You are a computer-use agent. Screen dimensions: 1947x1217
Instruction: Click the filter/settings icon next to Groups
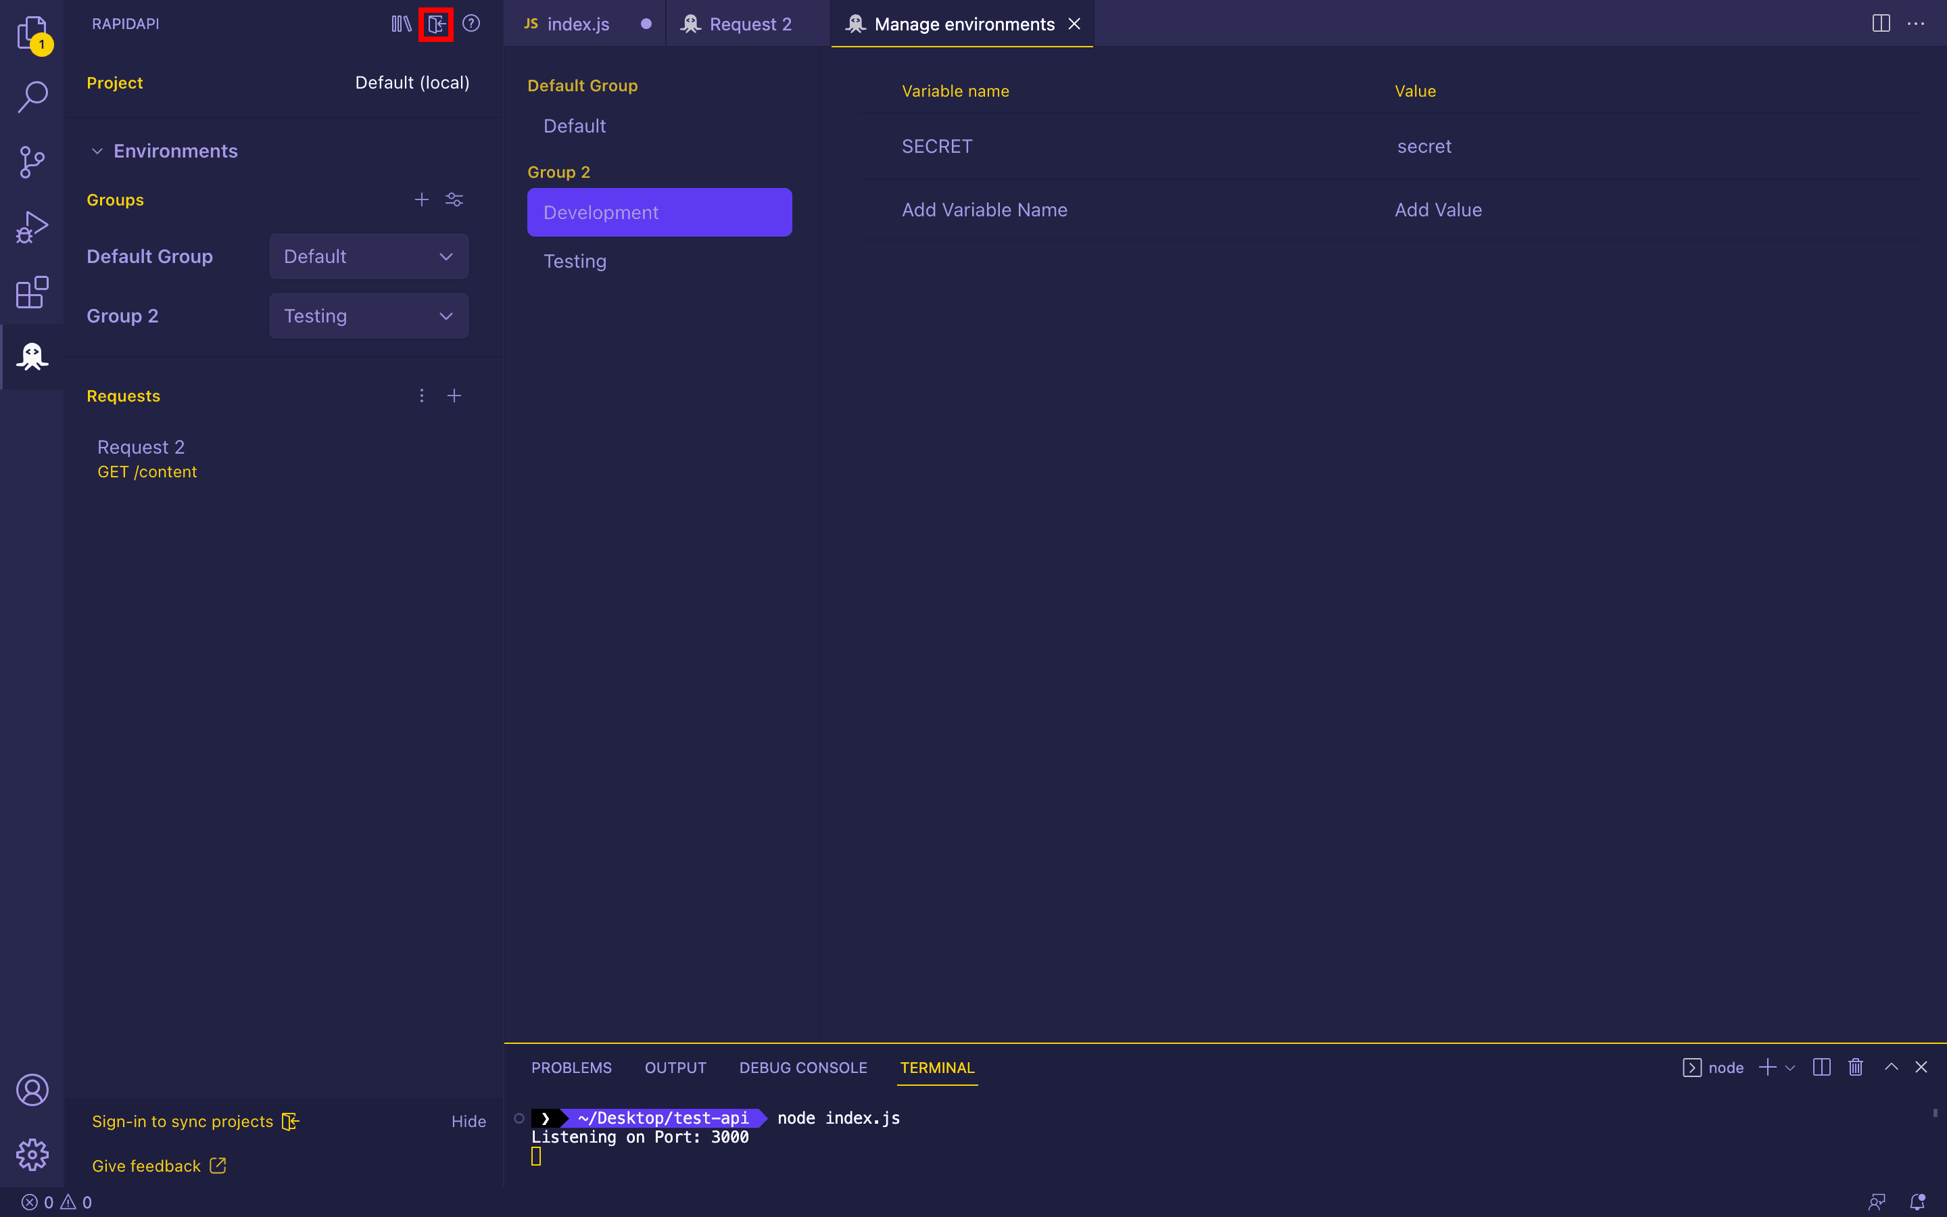(x=454, y=199)
